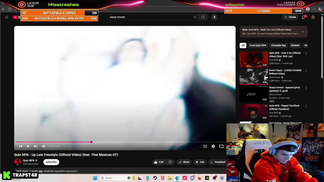Go back in the browser
This screenshot has height=182, width=324.
[x=3, y=9]
